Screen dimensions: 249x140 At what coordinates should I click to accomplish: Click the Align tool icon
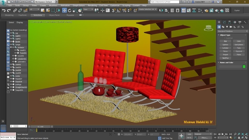click(x=166, y=10)
